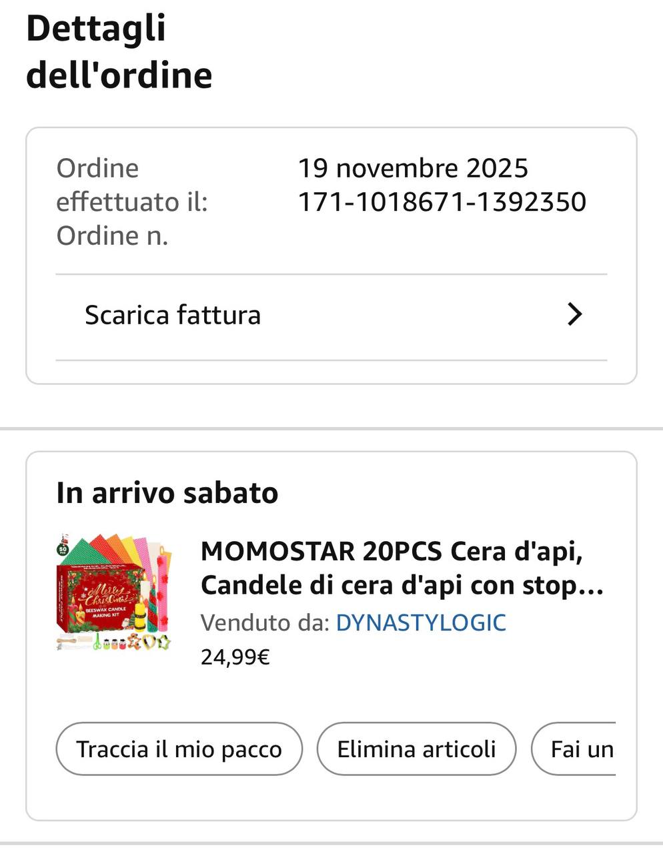This screenshot has height=854, width=663.
Task: Tap the Ordine effettuato il label
Action: tap(131, 185)
